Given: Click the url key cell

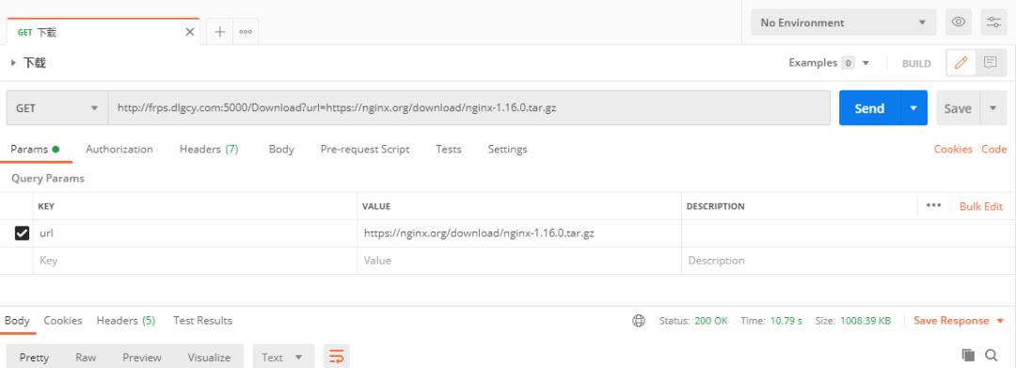Looking at the screenshot, I should 195,233.
